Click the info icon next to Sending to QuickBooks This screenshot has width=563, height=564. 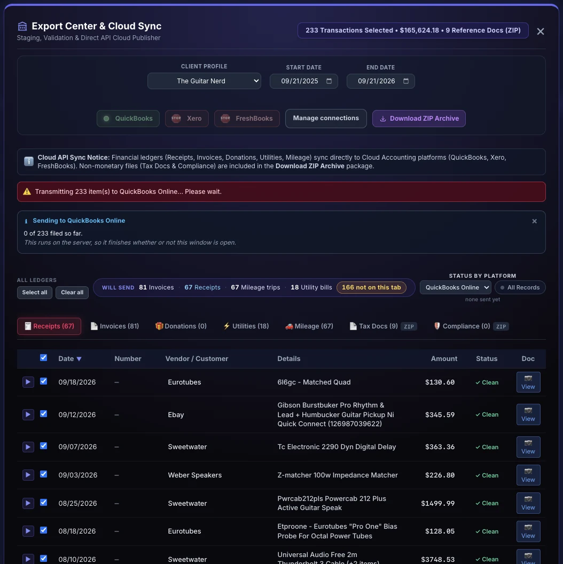click(x=26, y=221)
